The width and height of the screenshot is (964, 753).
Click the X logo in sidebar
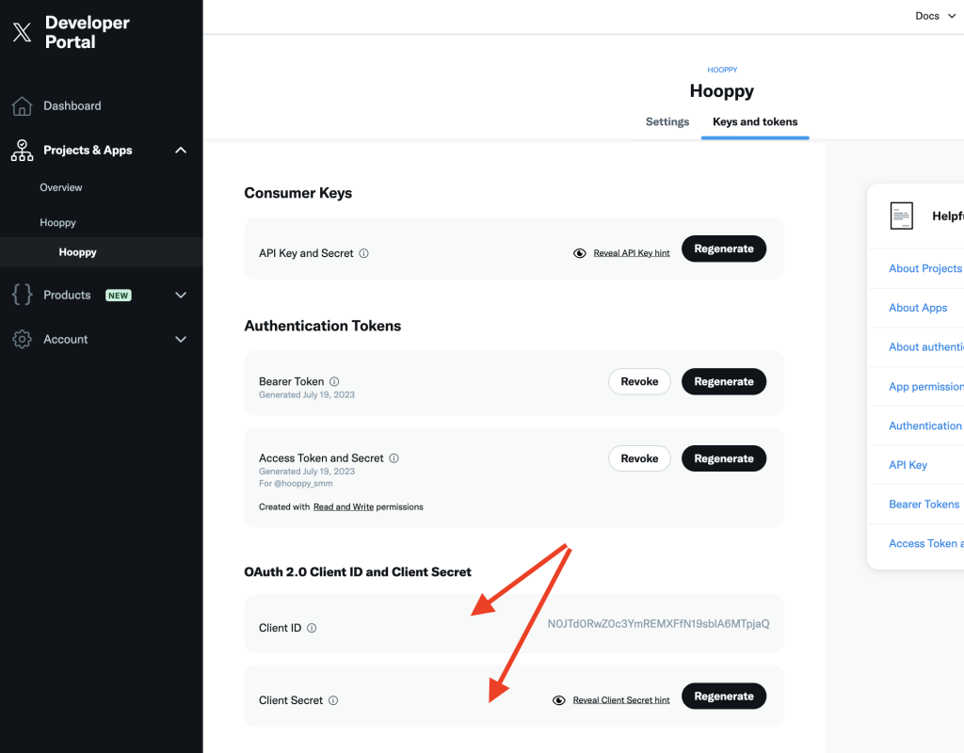pos(22,33)
